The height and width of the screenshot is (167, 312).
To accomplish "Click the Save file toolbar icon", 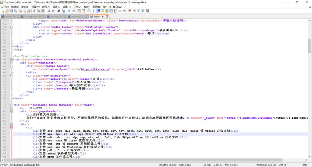I will pyautogui.click(x=11, y=11).
